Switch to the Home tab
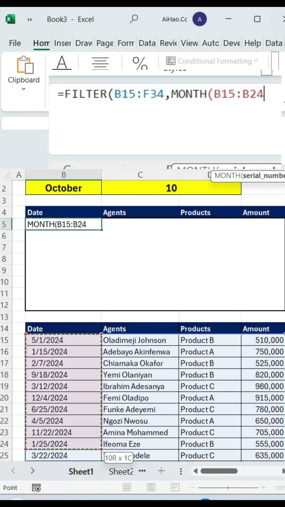 pos(41,43)
